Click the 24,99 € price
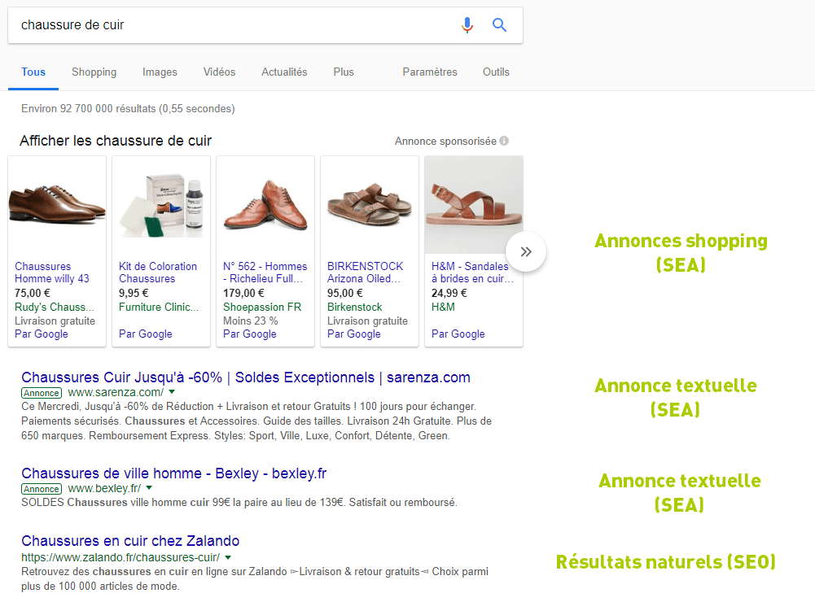Screen dimensions: 815x602 (x=449, y=293)
